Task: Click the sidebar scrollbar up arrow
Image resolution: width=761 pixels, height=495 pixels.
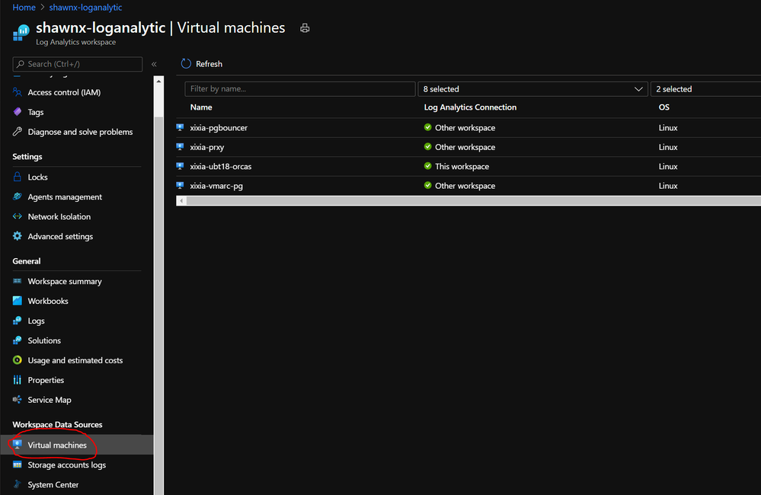Action: click(x=158, y=81)
